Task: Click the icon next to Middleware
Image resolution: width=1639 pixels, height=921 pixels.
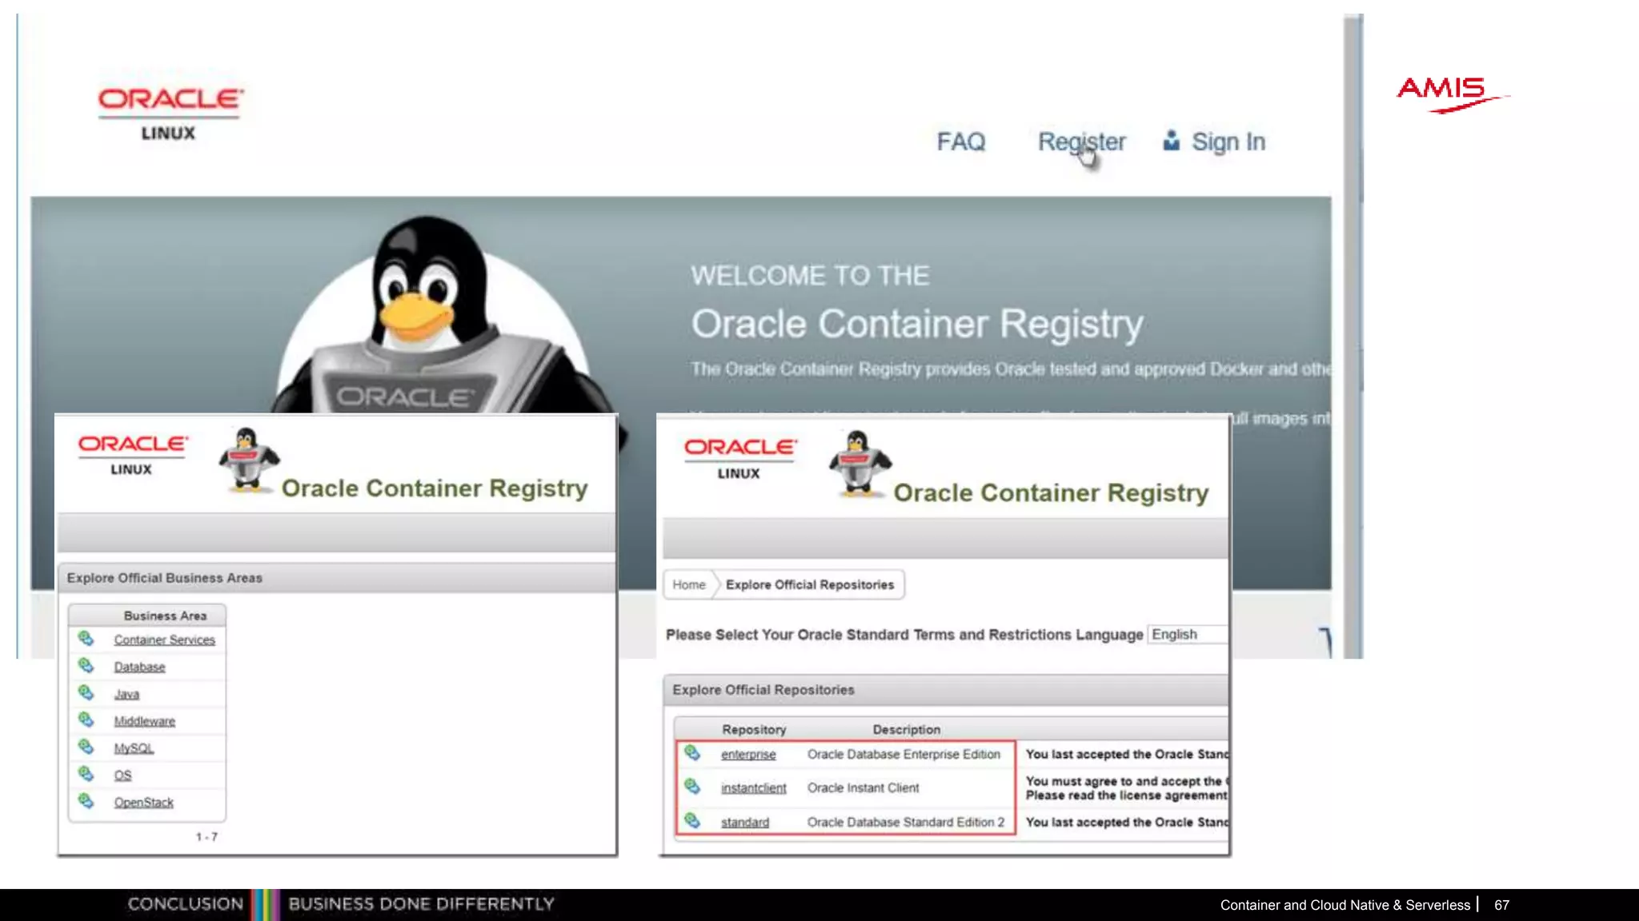Action: 86,720
